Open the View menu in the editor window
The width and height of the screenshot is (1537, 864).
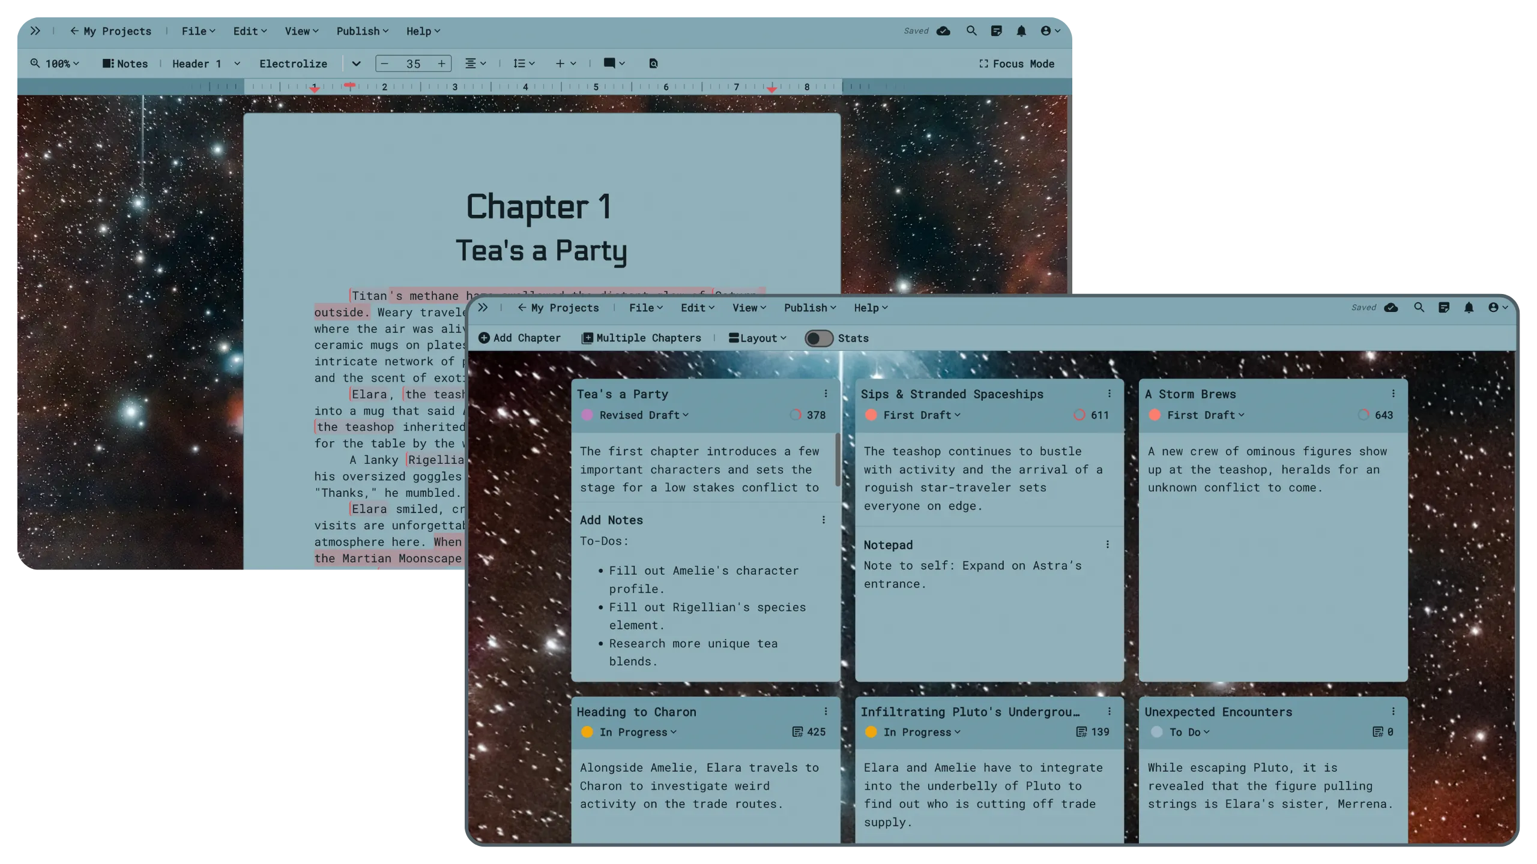(301, 31)
